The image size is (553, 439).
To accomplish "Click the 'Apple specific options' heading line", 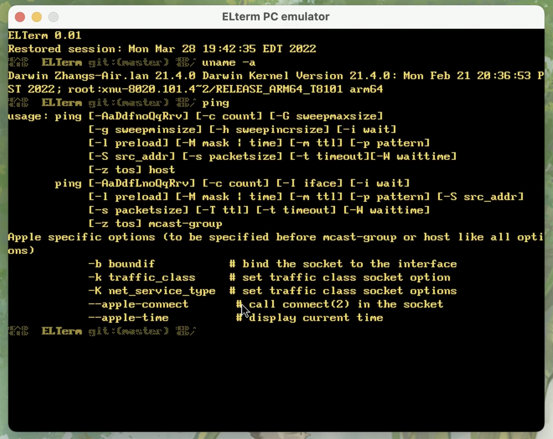I will coord(276,244).
